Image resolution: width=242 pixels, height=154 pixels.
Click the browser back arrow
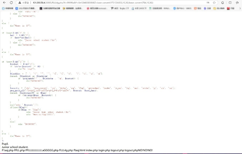(x=4, y=3)
